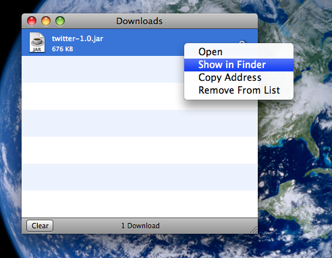Select the twitter-1.0.jar file name

pyautogui.click(x=78, y=38)
